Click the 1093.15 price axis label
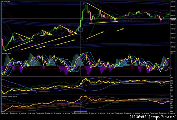 (x=173, y=11)
